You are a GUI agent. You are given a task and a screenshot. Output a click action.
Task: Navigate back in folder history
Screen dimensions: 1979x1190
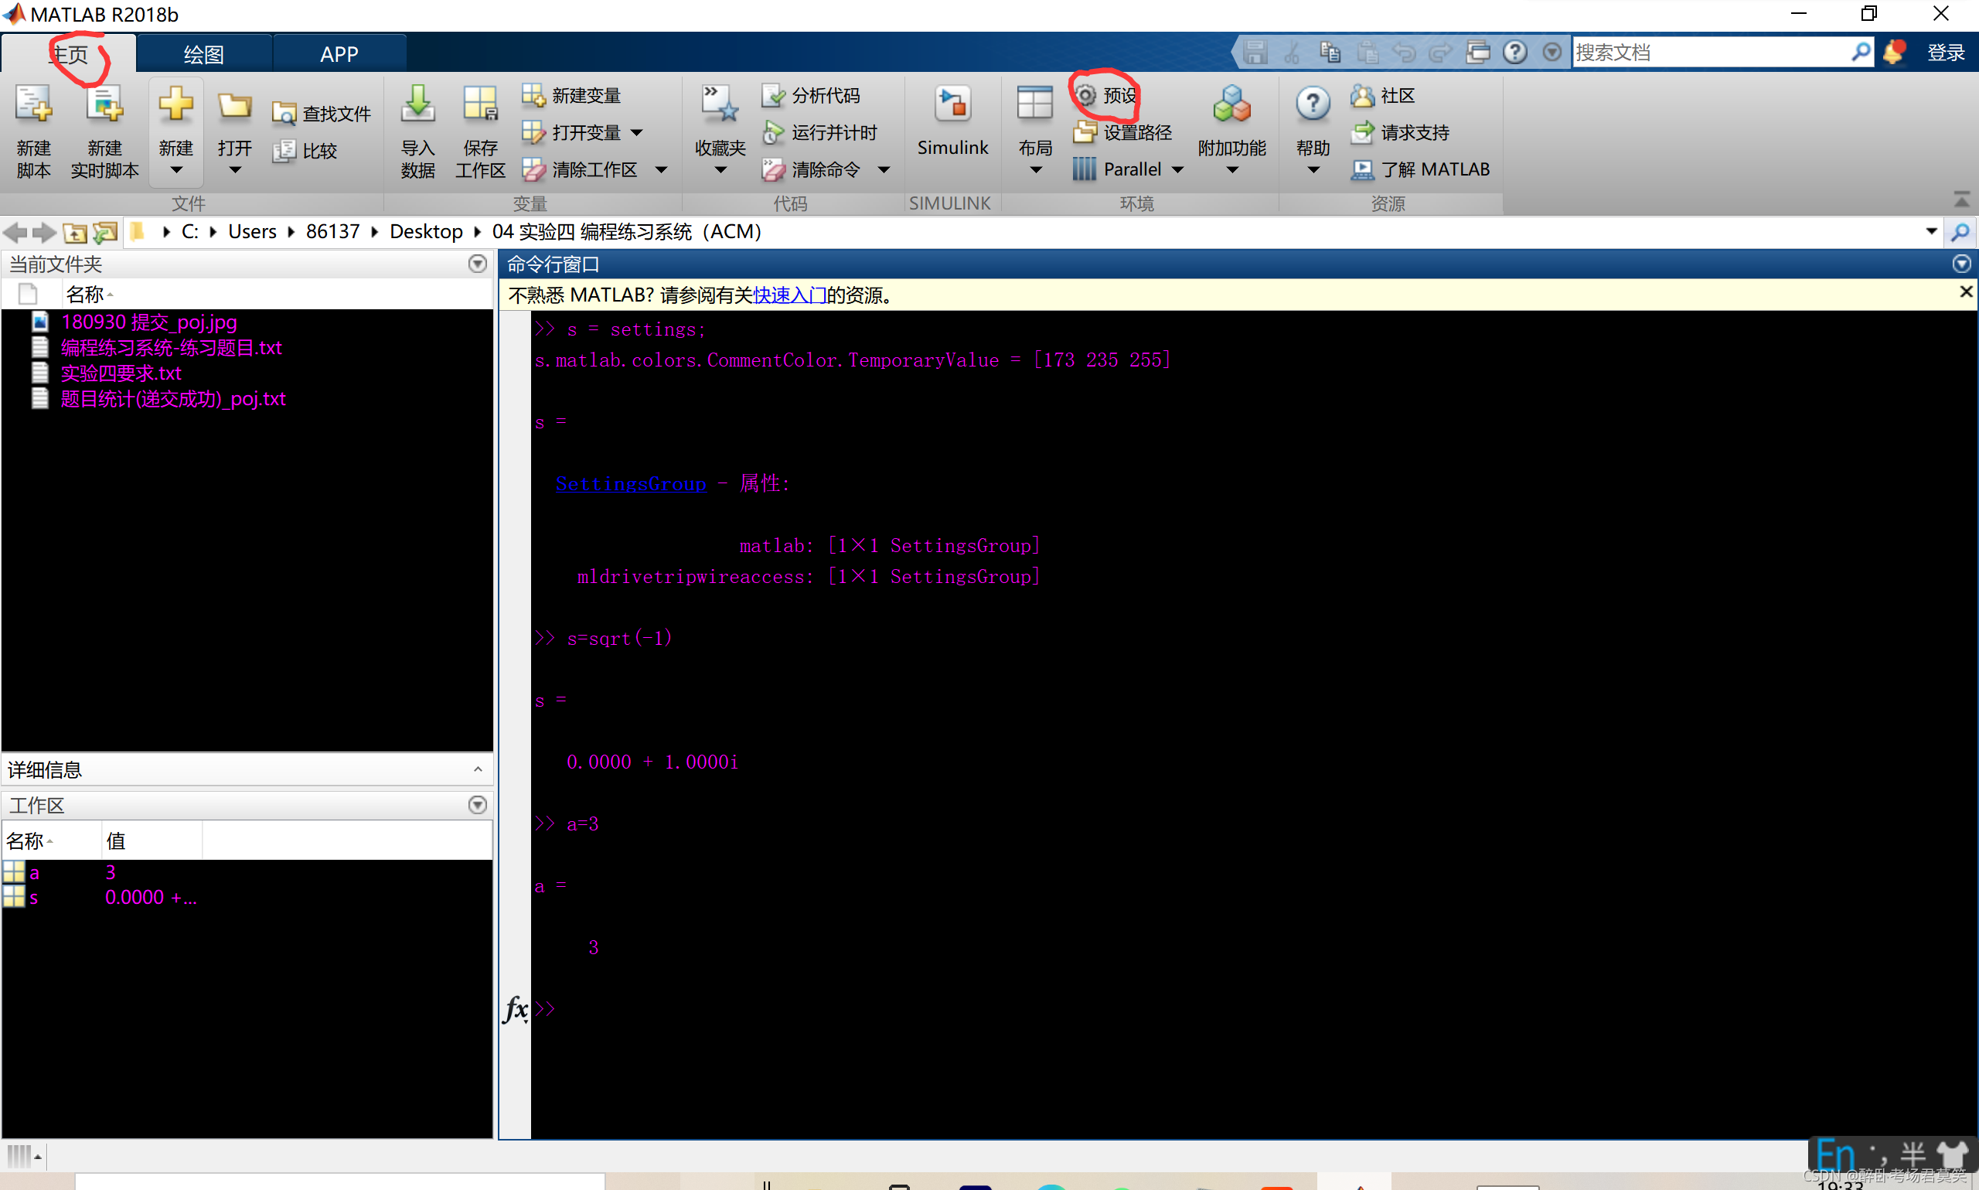pyautogui.click(x=15, y=233)
